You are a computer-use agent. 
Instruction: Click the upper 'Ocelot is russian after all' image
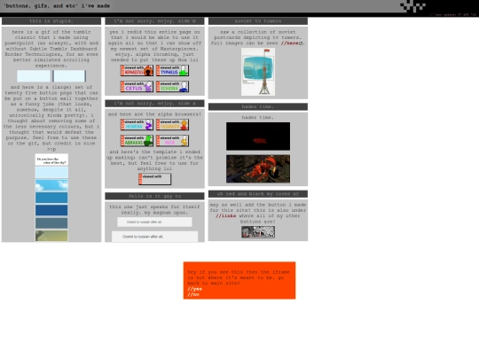pos(154,222)
